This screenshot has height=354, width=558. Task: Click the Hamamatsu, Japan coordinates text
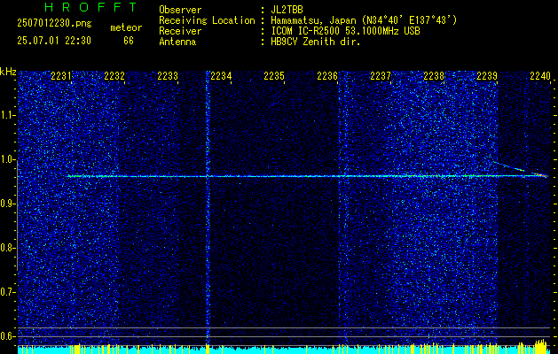tap(364, 20)
